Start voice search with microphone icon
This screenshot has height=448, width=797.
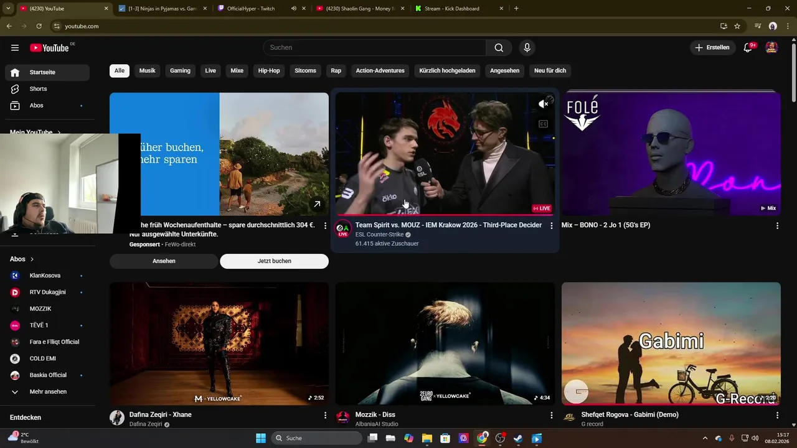527,48
